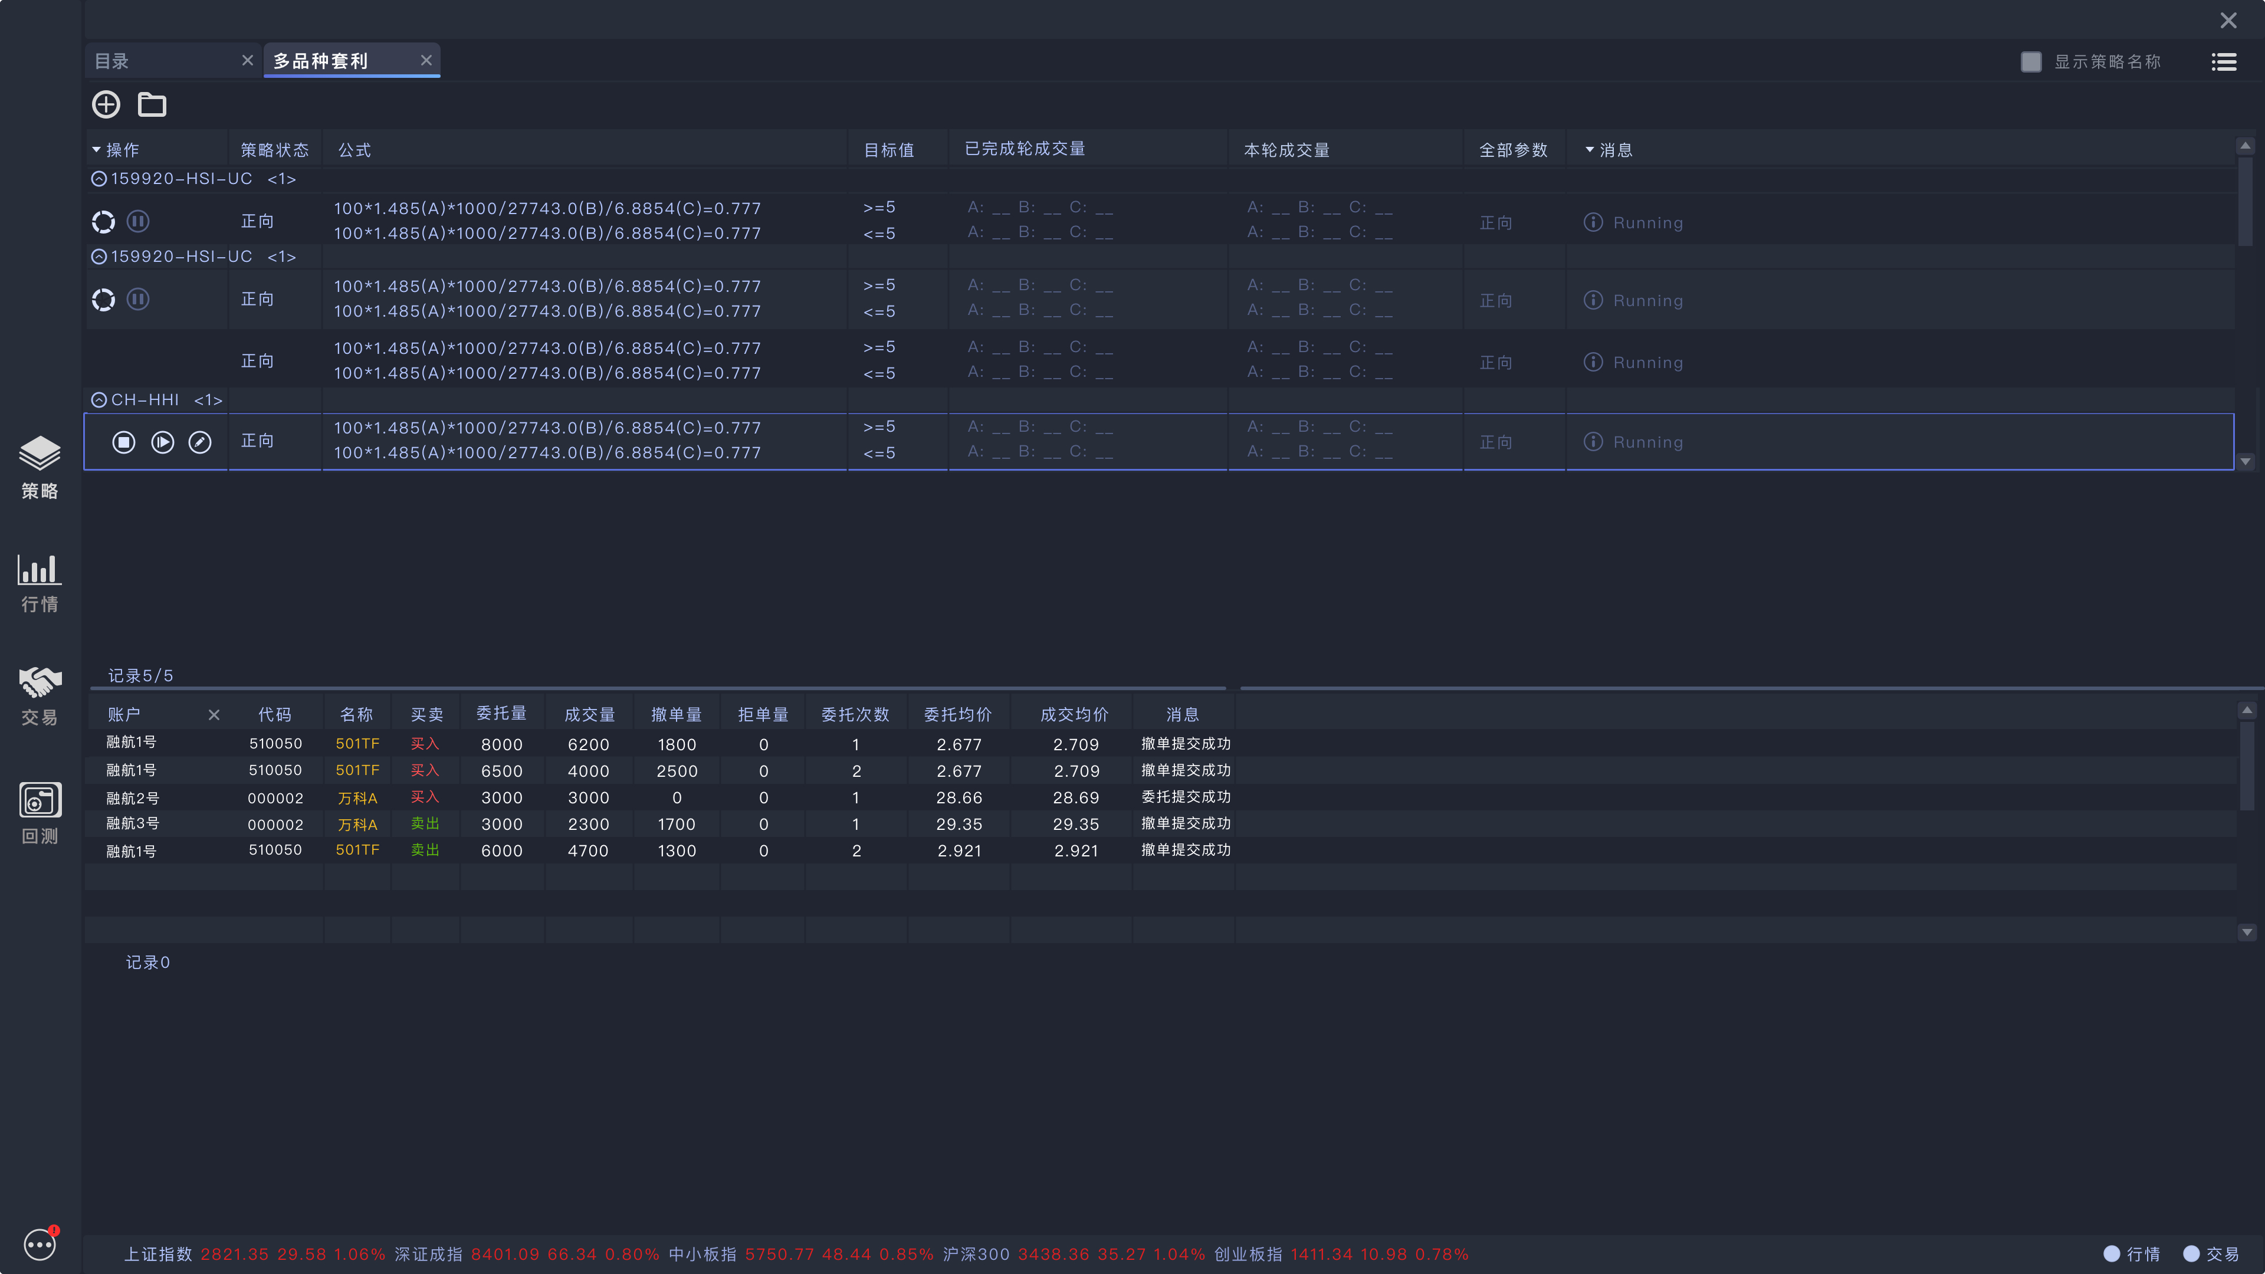
Task: Select 融航2号 万科A 买入 order row
Action: [1161, 797]
